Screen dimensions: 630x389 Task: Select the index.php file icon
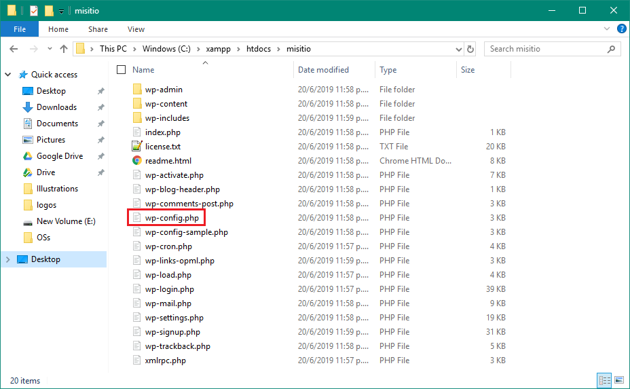coord(137,132)
